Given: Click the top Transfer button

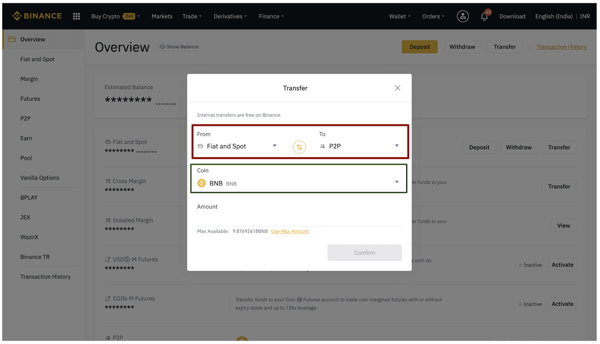Looking at the screenshot, I should tap(505, 47).
